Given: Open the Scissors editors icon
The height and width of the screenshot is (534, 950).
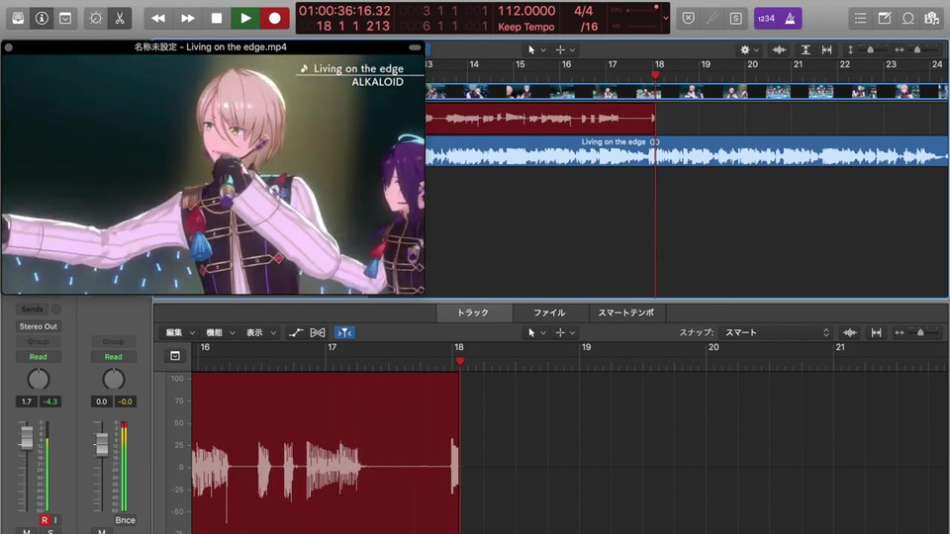Looking at the screenshot, I should 119,18.
